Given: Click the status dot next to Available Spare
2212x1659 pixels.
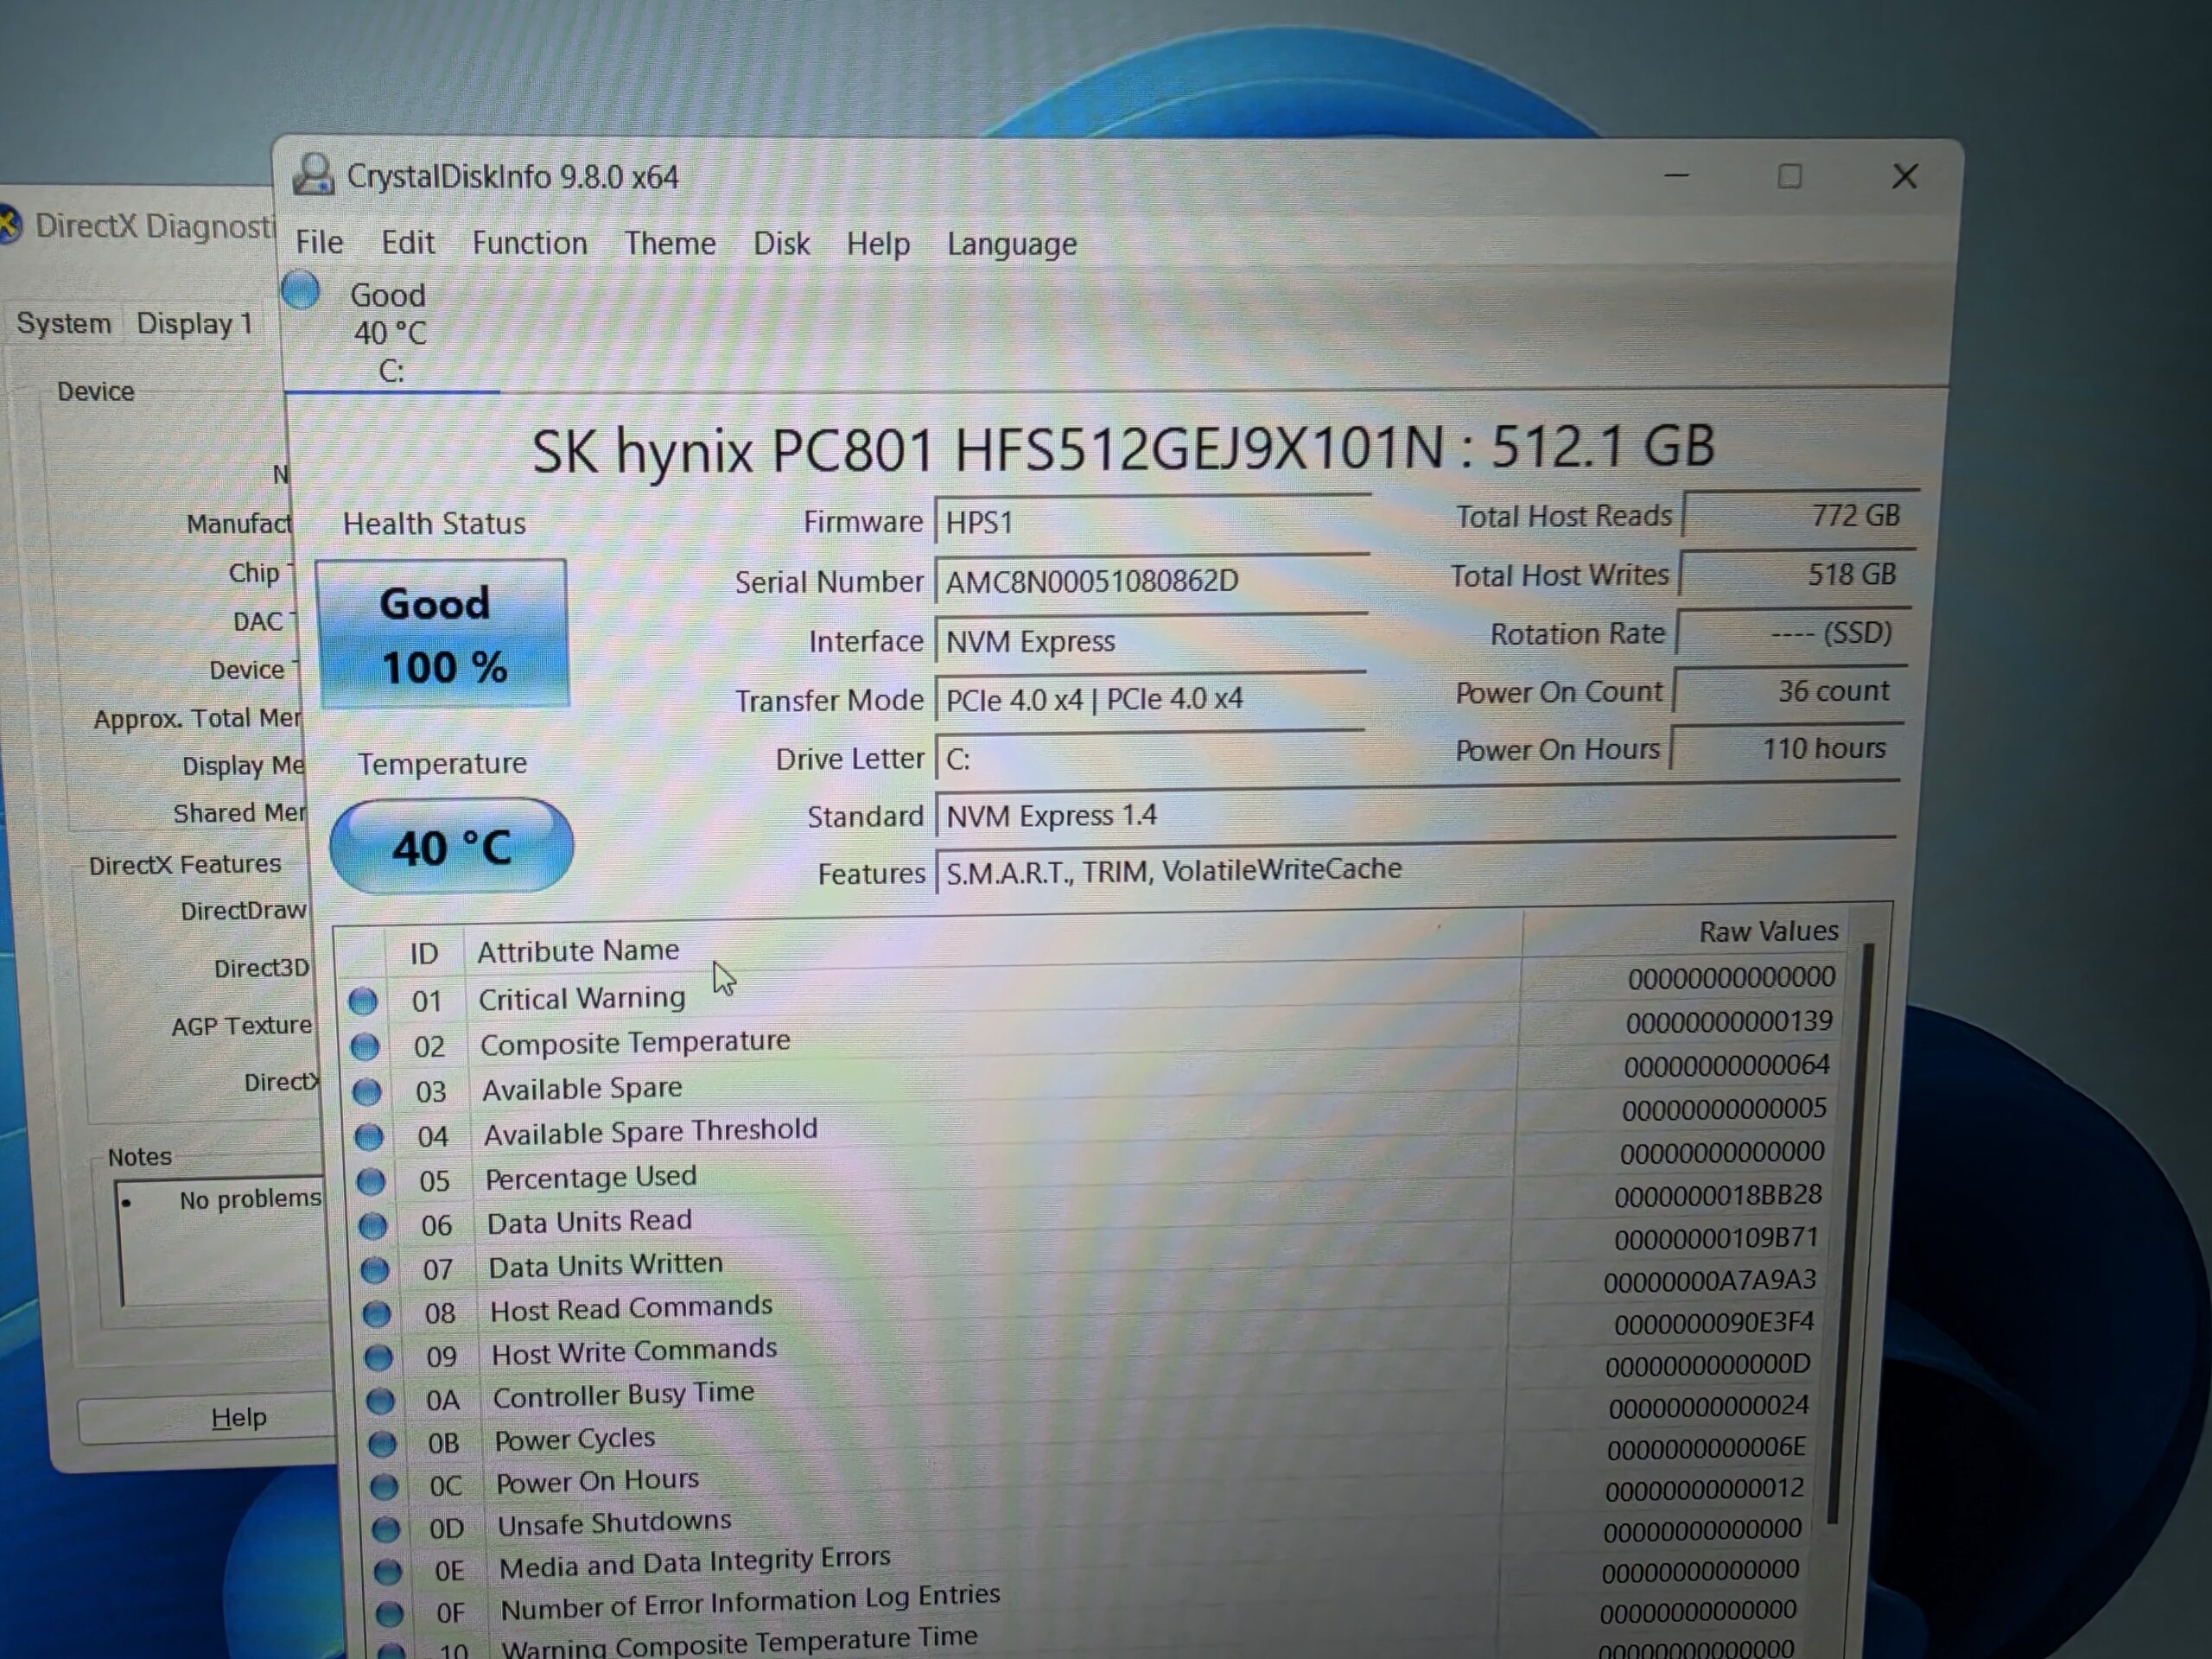Looking at the screenshot, I should click(x=367, y=1092).
